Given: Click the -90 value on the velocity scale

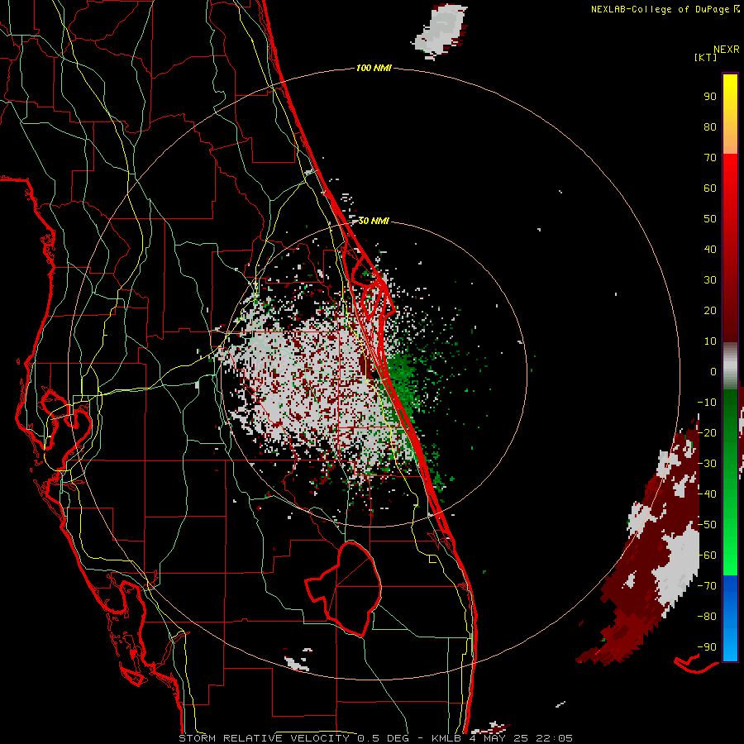Looking at the screenshot, I should (707, 647).
